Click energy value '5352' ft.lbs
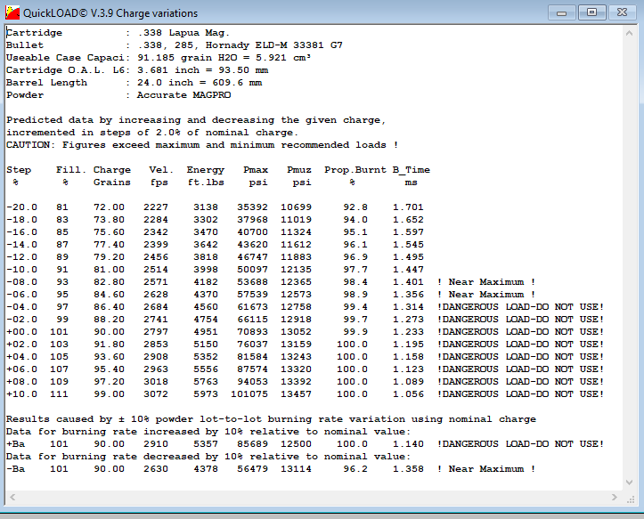This screenshot has width=644, height=519. [x=206, y=357]
